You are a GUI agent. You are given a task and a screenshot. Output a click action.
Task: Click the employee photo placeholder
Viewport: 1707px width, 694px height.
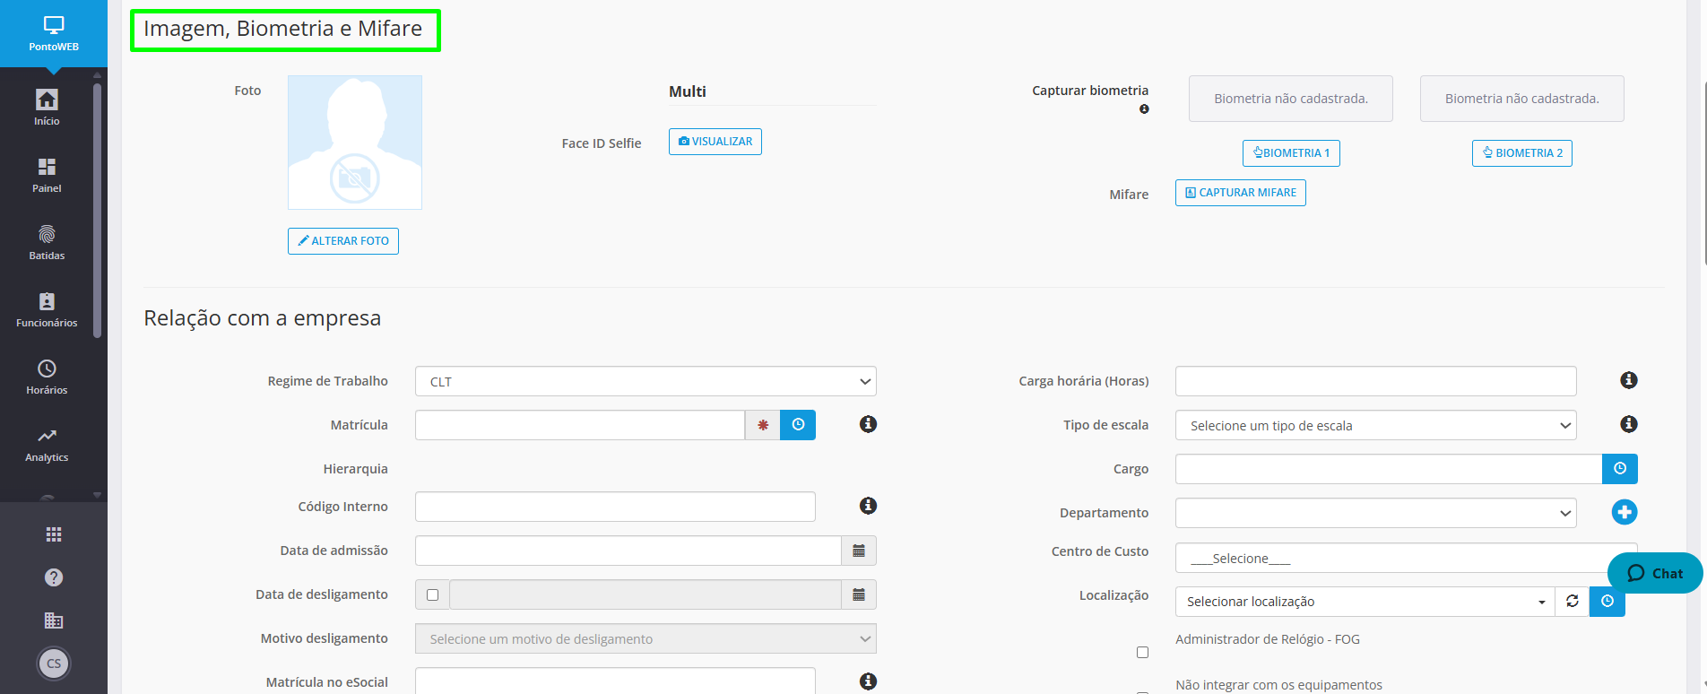click(x=355, y=143)
